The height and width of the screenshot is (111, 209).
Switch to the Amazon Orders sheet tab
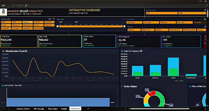(x=23, y=109)
